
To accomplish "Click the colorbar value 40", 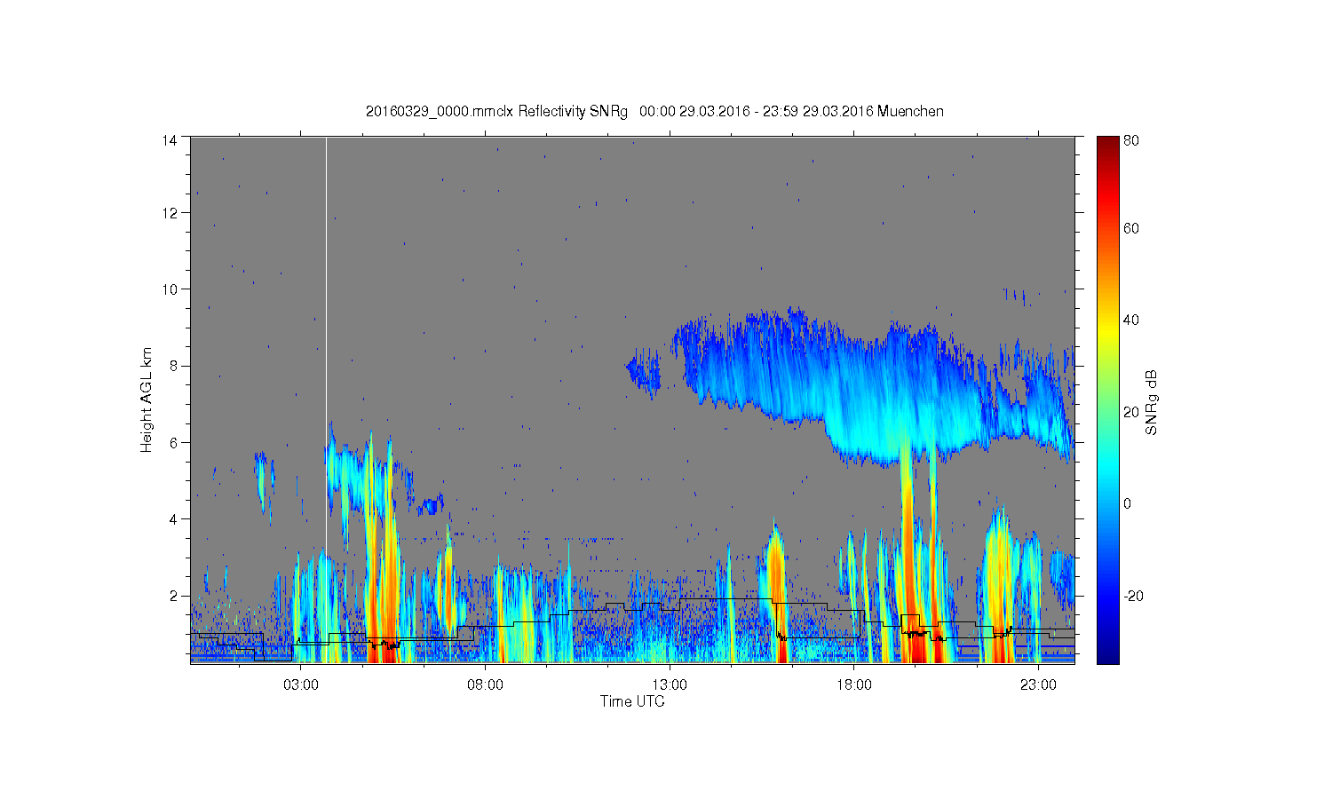I will (x=1131, y=320).
